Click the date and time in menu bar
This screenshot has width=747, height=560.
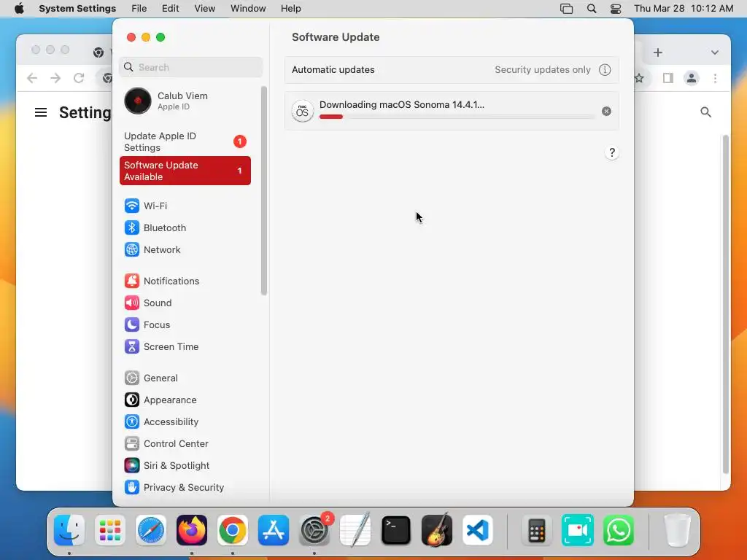tap(683, 9)
